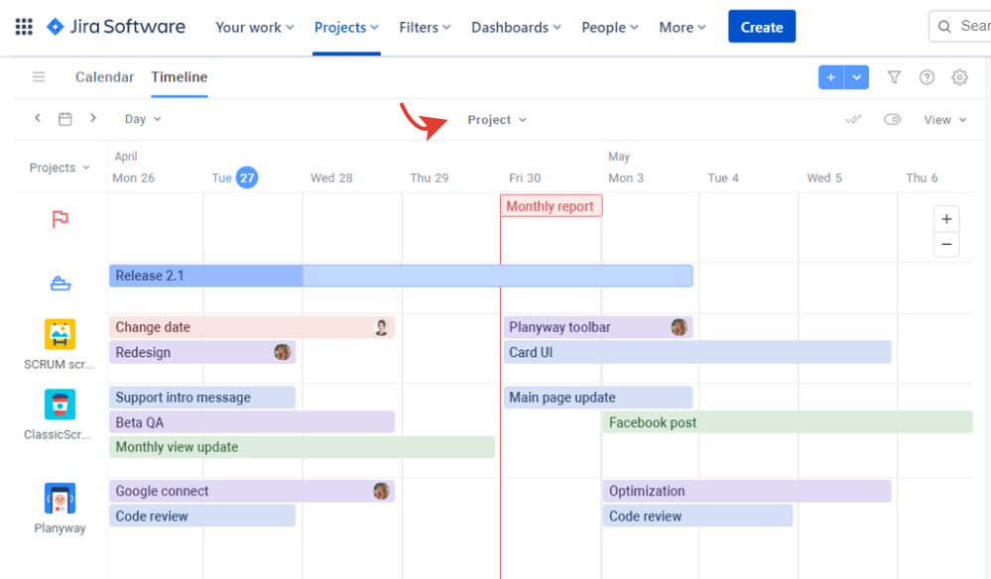Open the ClassicScr project avatar icon

pyautogui.click(x=60, y=405)
